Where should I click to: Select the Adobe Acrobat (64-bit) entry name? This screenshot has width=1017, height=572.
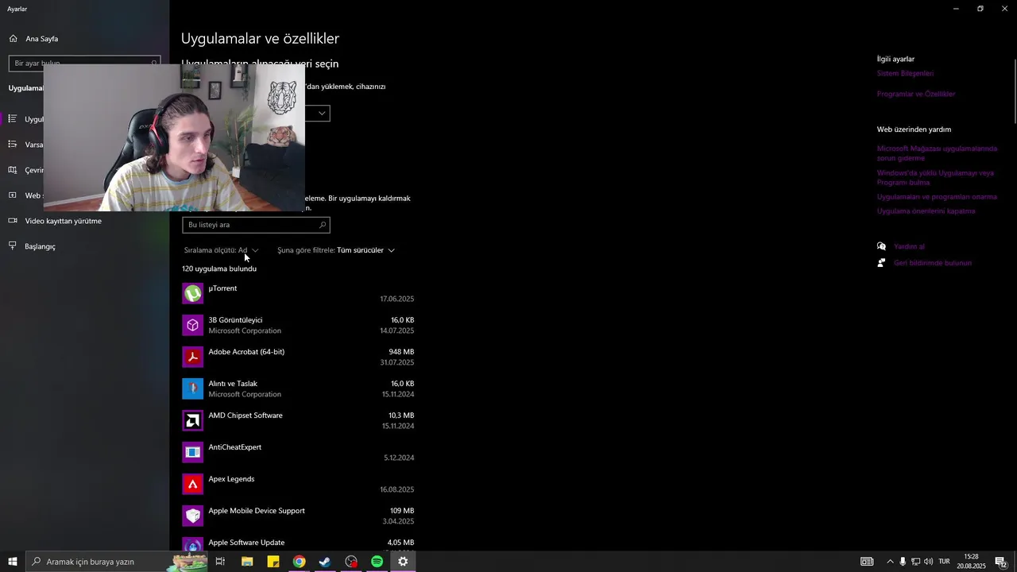pos(246,352)
